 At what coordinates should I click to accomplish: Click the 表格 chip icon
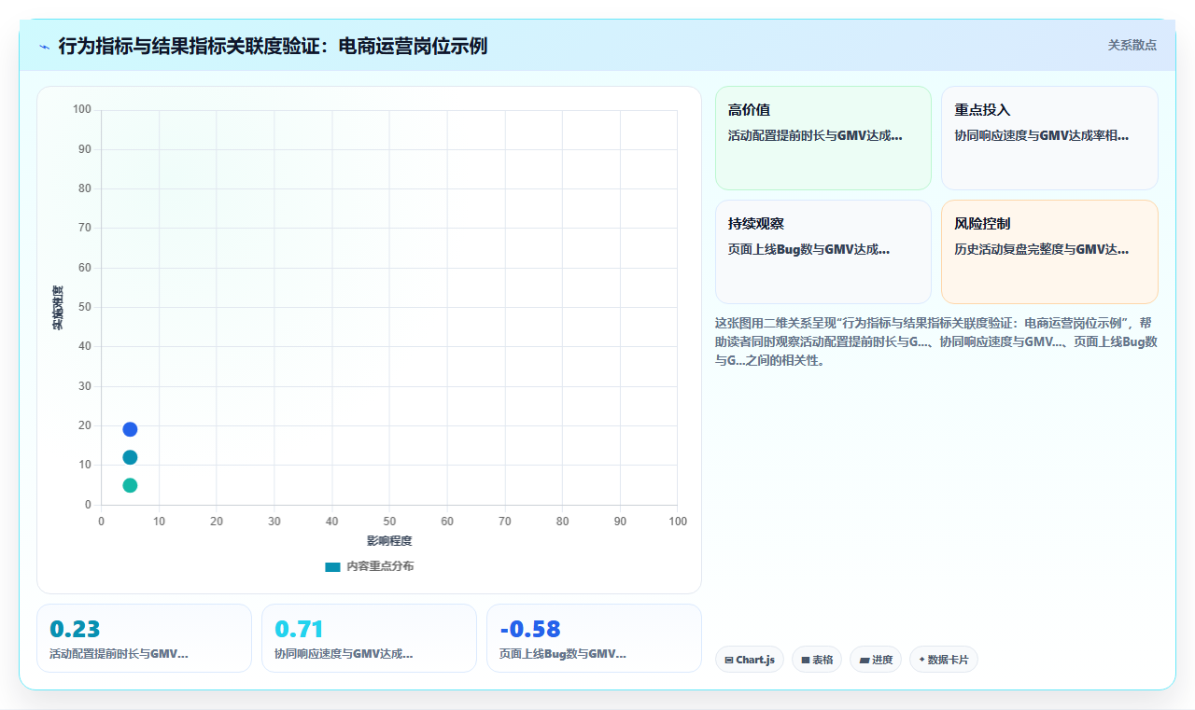[x=806, y=660]
